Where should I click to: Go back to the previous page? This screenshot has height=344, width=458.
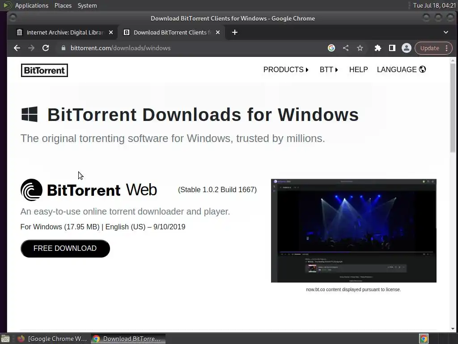click(17, 48)
